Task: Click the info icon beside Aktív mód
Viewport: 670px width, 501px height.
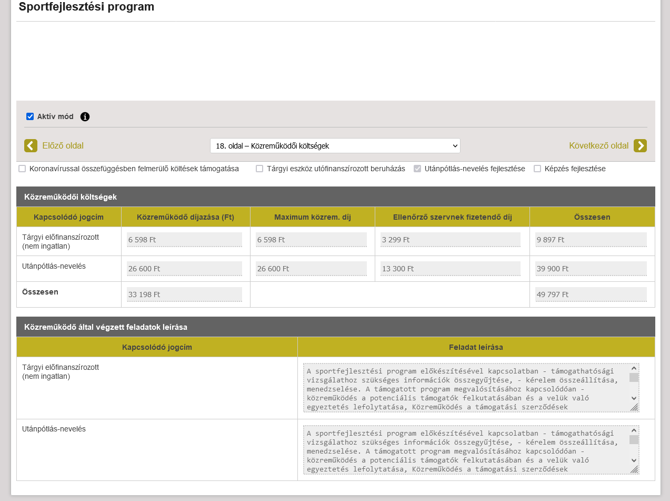Action: (x=85, y=116)
